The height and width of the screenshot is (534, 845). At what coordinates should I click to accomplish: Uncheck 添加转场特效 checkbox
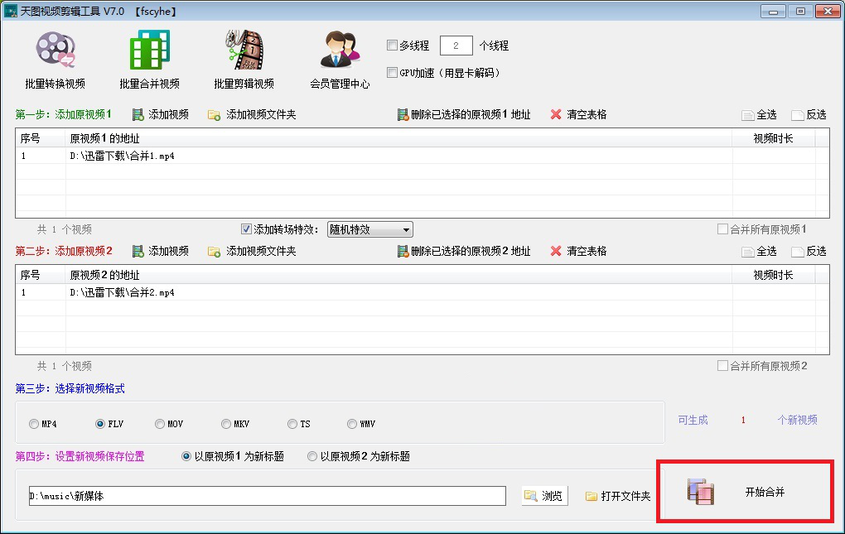(246, 229)
